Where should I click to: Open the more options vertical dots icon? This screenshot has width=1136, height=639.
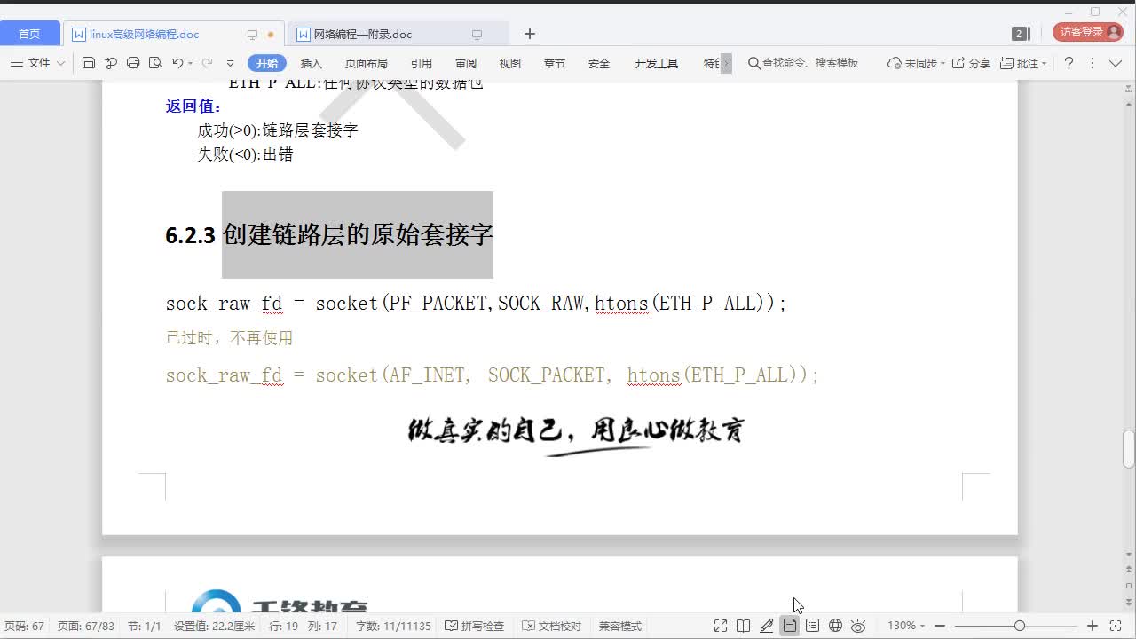tap(1093, 63)
